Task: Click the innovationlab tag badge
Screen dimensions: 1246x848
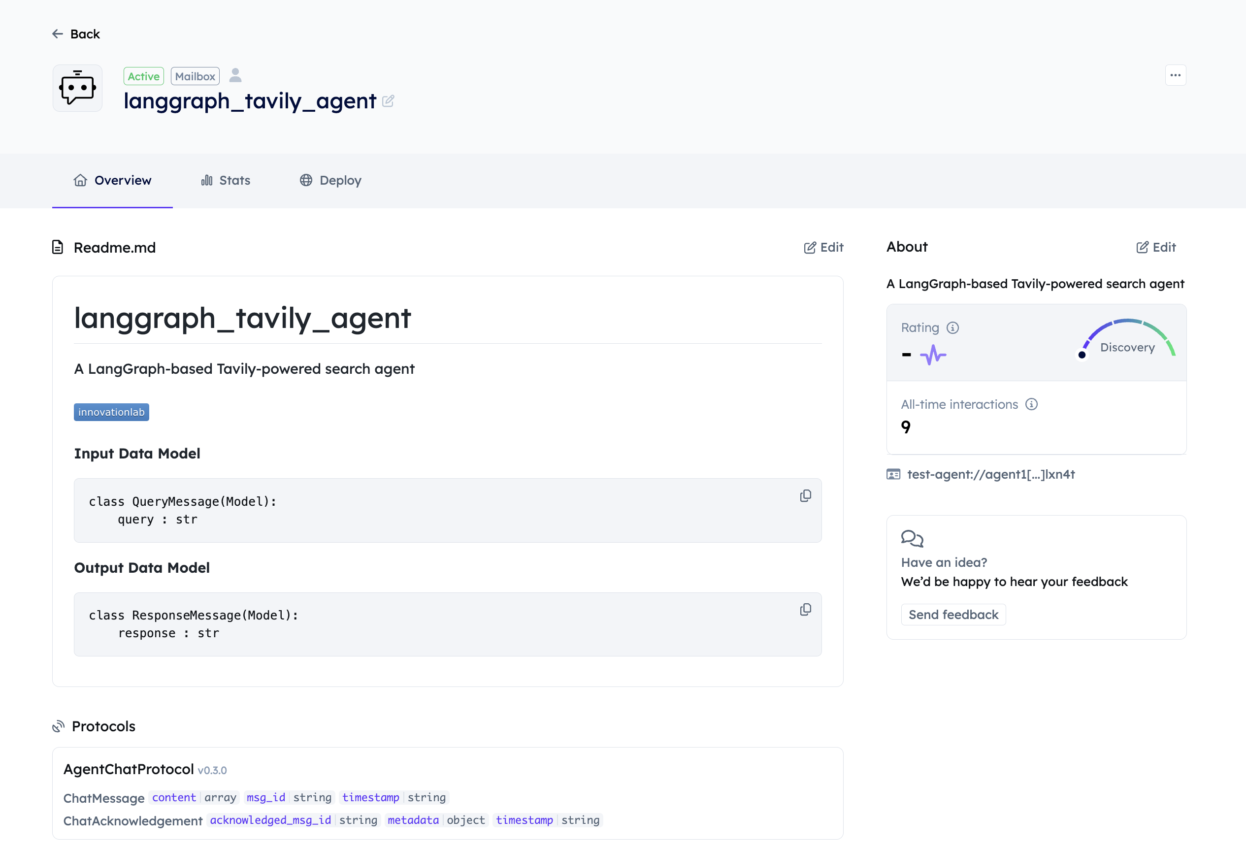Action: pos(111,412)
